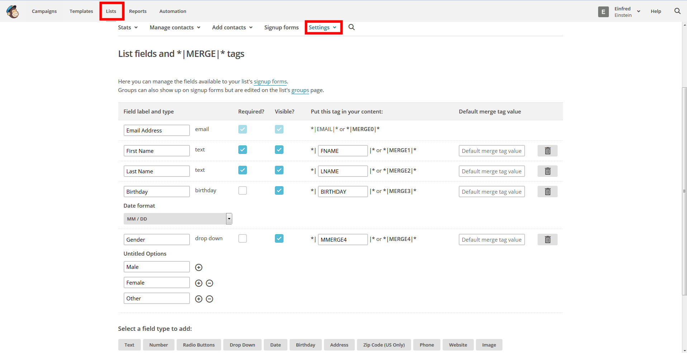The height and width of the screenshot is (353, 687).
Task: Add a Birthday field type
Action: coord(306,345)
